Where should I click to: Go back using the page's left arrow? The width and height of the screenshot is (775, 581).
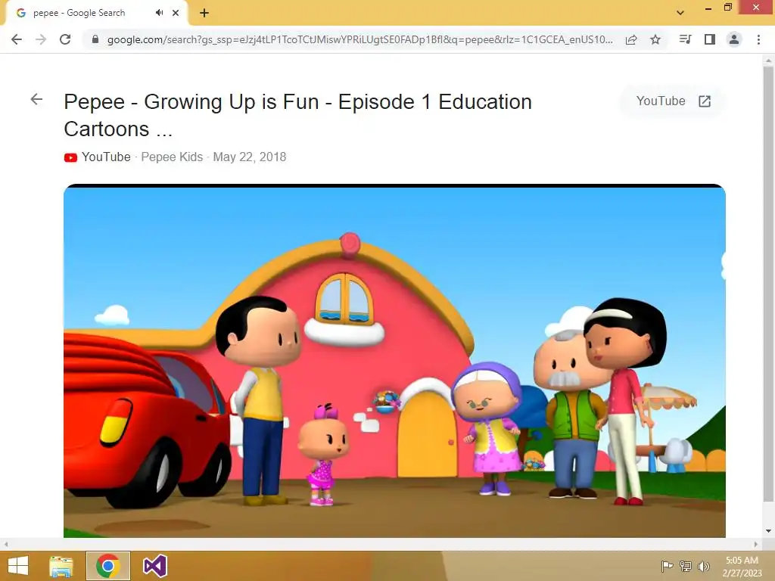pos(36,99)
